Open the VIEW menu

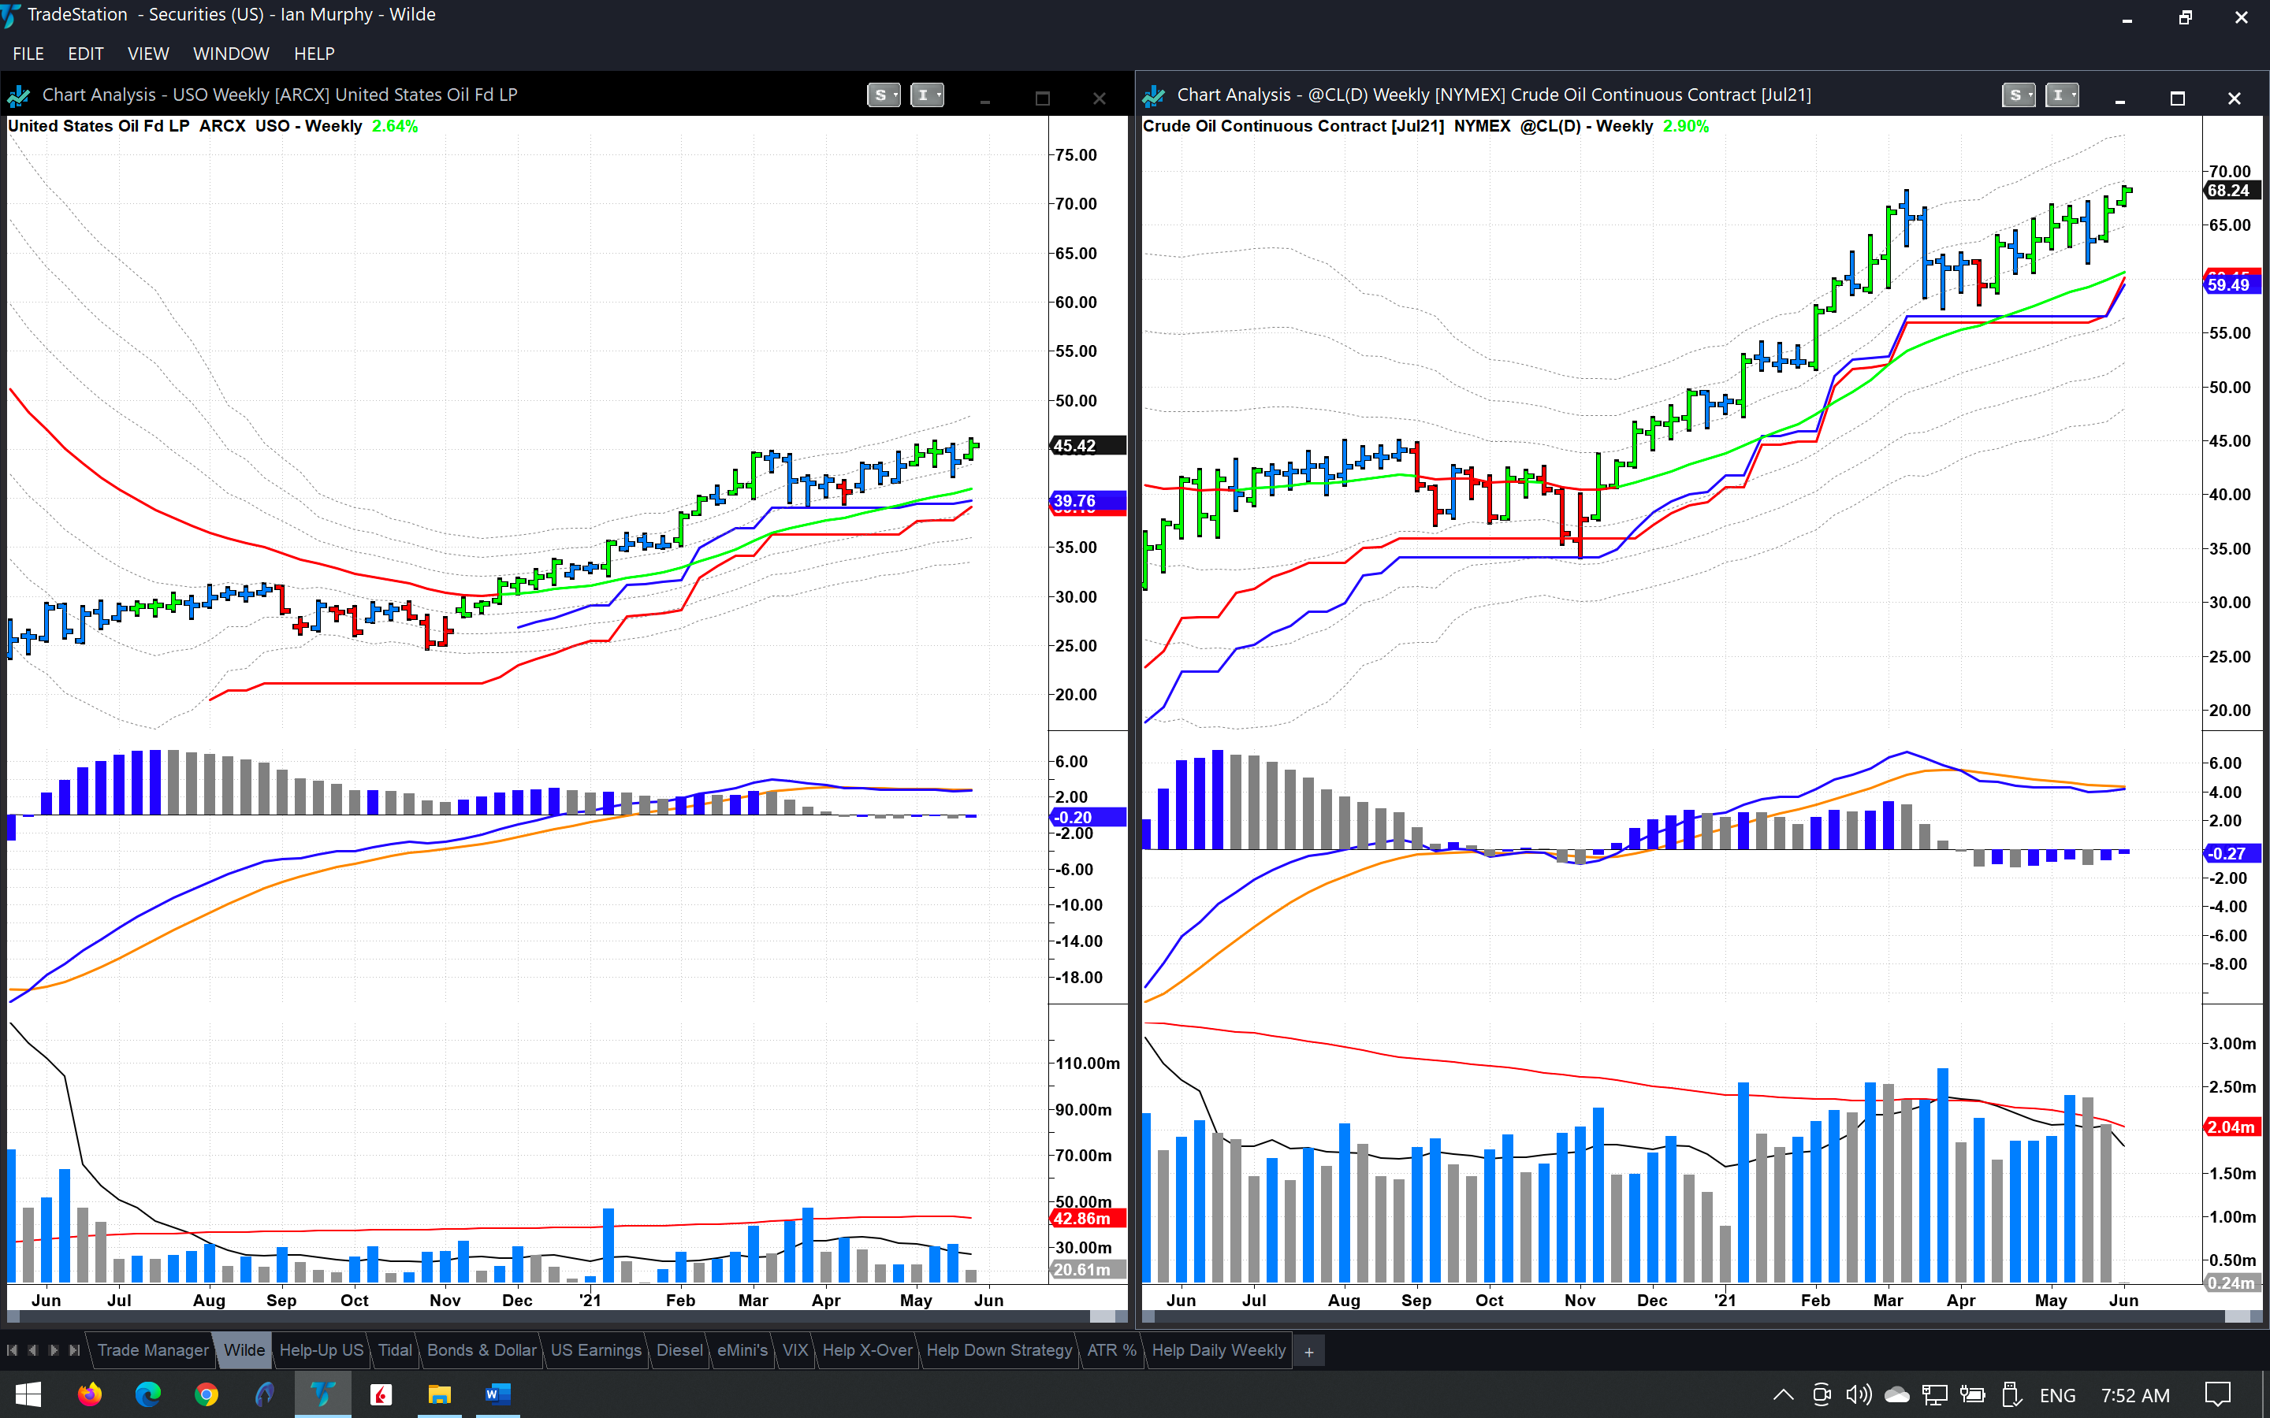click(x=148, y=54)
